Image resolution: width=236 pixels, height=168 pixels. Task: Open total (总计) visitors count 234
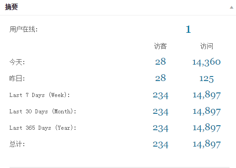click(161, 145)
